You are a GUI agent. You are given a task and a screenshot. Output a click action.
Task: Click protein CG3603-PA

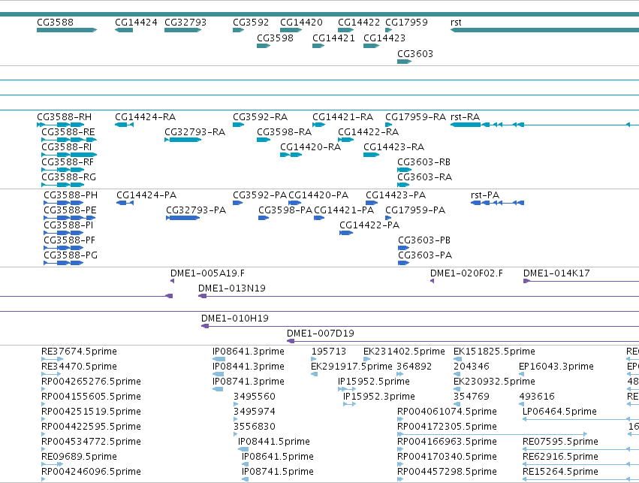pyautogui.click(x=425, y=255)
